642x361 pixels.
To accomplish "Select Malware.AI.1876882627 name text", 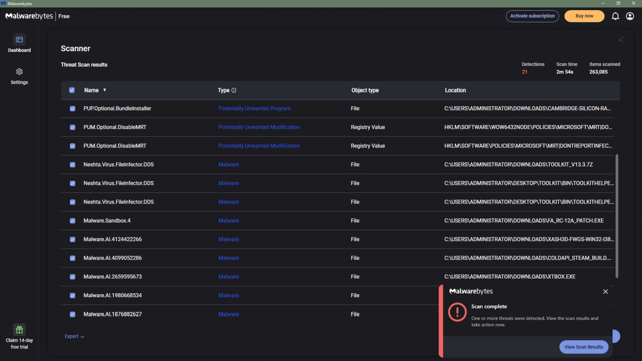I will click(112, 314).
